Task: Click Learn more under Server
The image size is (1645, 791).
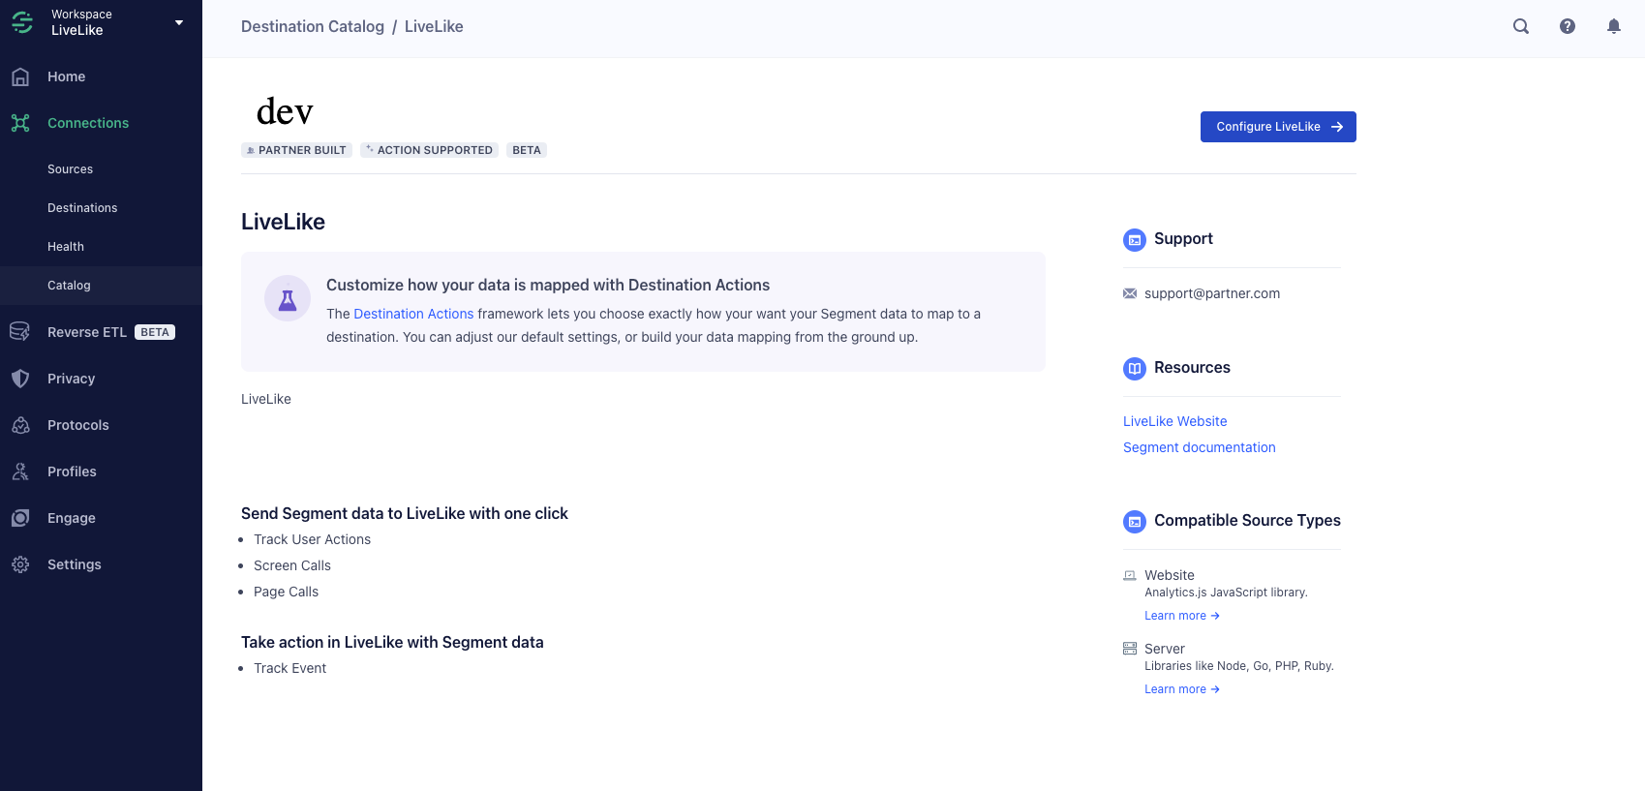Action: click(1181, 689)
